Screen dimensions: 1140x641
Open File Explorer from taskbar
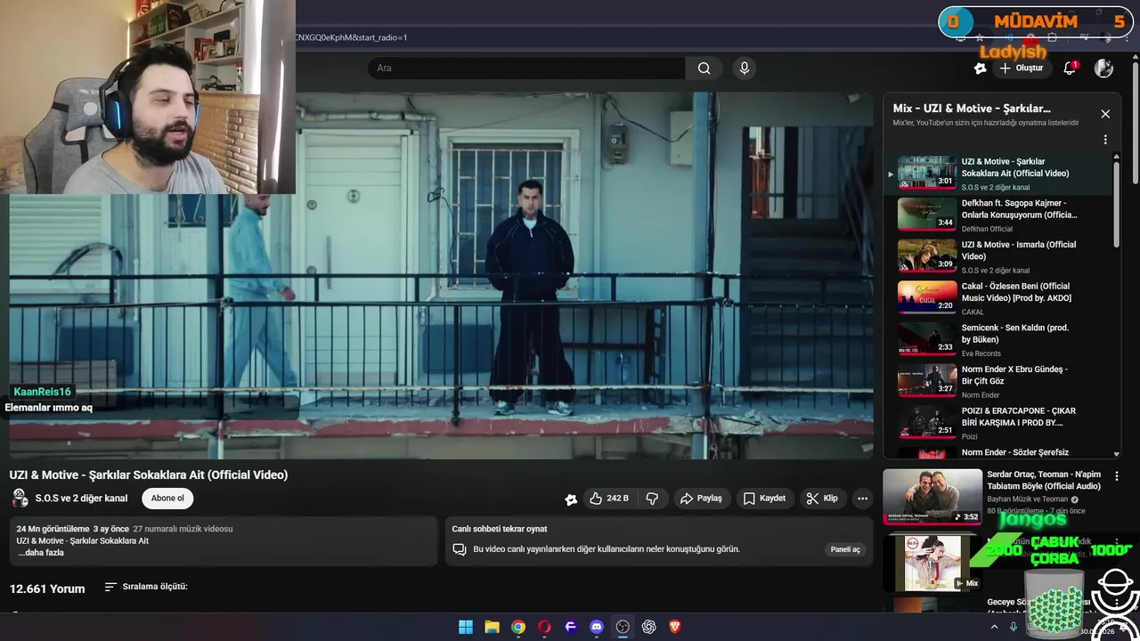click(492, 627)
